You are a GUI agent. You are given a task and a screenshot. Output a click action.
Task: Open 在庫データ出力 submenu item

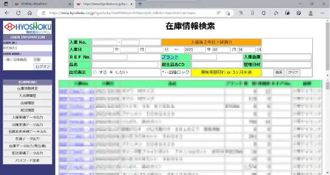[x=27, y=139]
